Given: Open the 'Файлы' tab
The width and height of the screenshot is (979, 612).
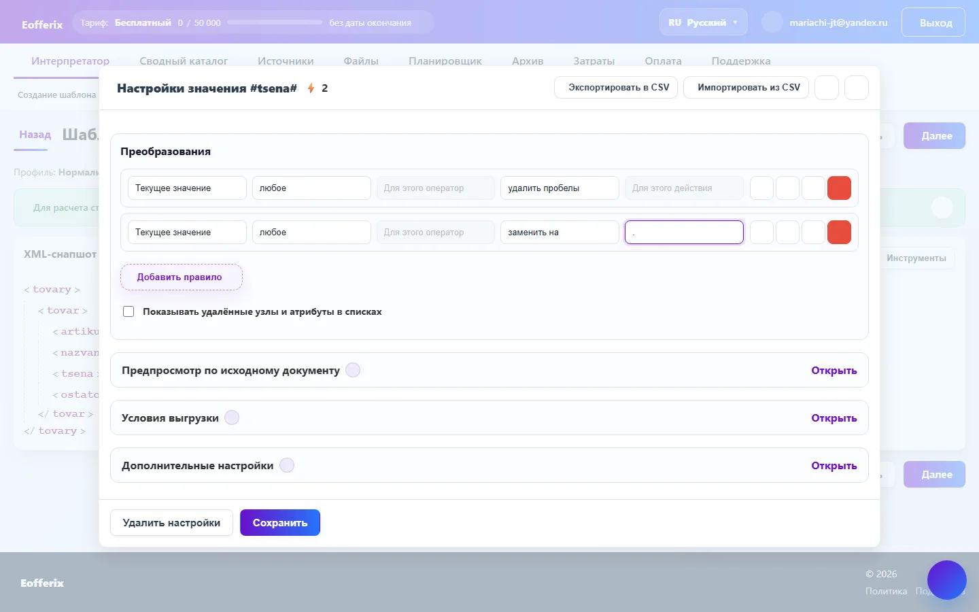Looking at the screenshot, I should point(361,61).
